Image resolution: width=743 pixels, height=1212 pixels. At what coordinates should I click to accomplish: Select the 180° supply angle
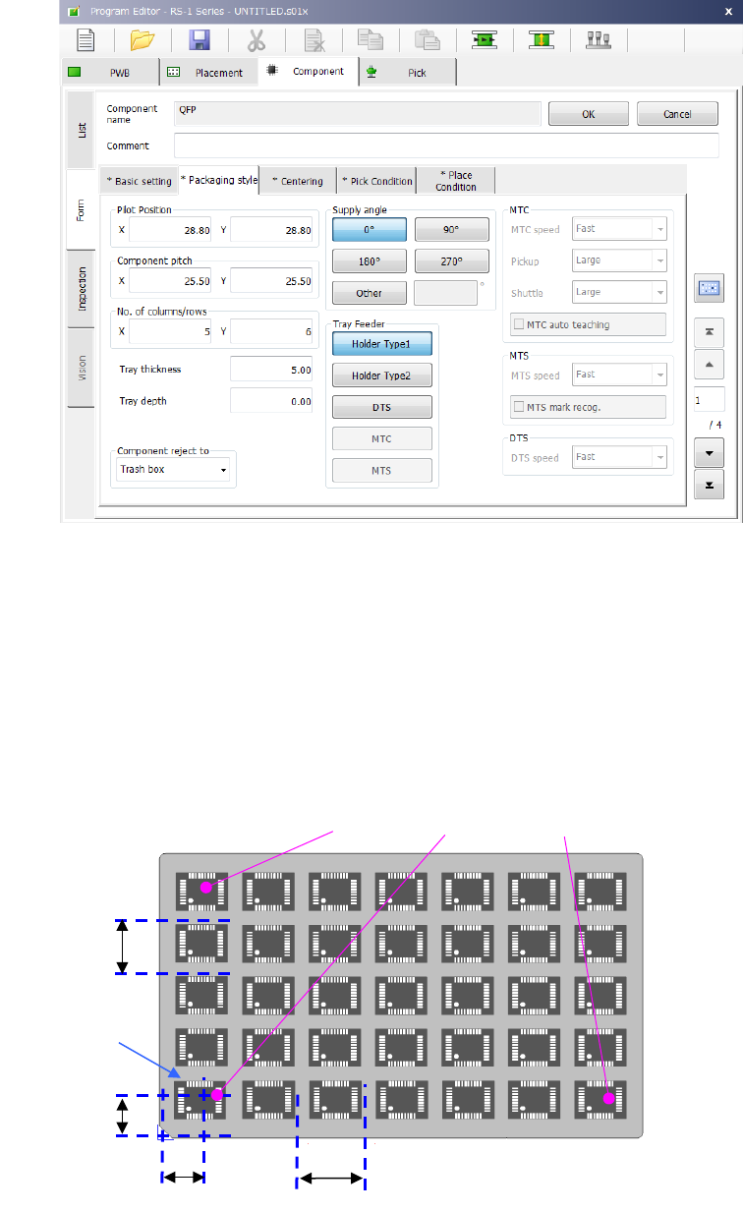point(370,261)
